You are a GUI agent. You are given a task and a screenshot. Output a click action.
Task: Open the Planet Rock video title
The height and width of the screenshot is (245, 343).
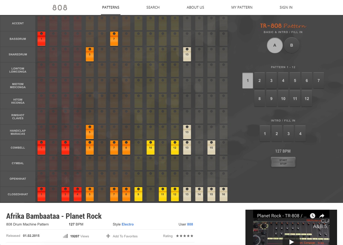click(281, 216)
